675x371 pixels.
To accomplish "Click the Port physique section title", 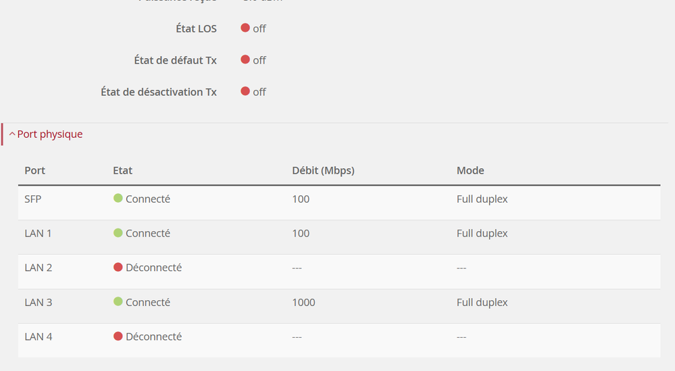I will pyautogui.click(x=50, y=134).
